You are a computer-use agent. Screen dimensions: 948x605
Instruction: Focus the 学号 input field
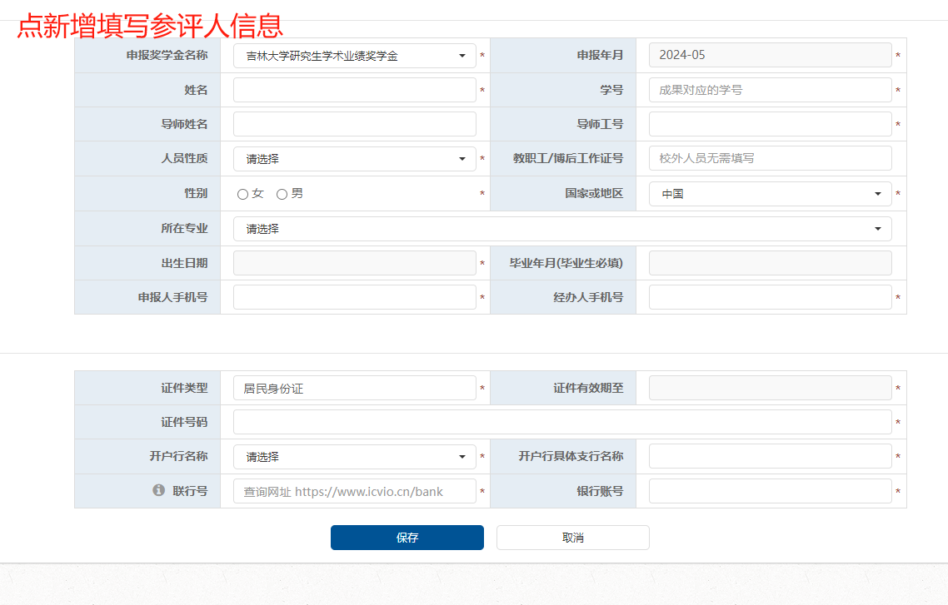tap(770, 90)
